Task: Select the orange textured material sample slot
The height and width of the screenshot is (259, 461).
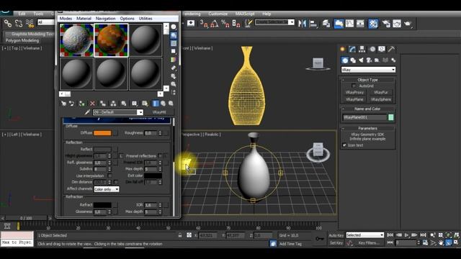Action: tap(111, 40)
